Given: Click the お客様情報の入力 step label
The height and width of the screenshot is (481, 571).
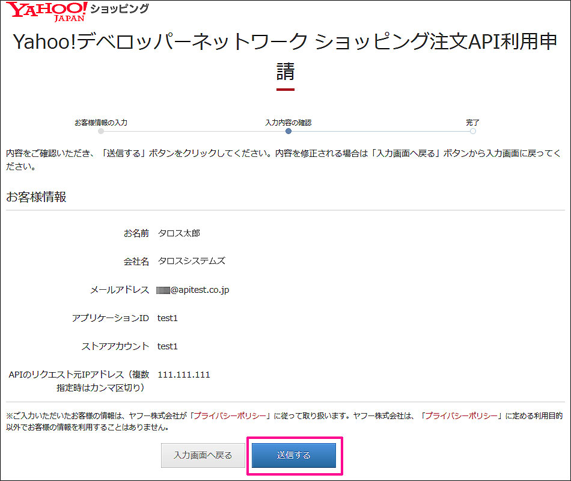Looking at the screenshot, I should (101, 123).
